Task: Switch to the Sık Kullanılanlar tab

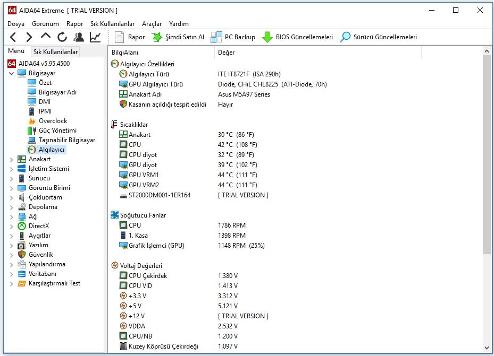Action: pos(55,52)
